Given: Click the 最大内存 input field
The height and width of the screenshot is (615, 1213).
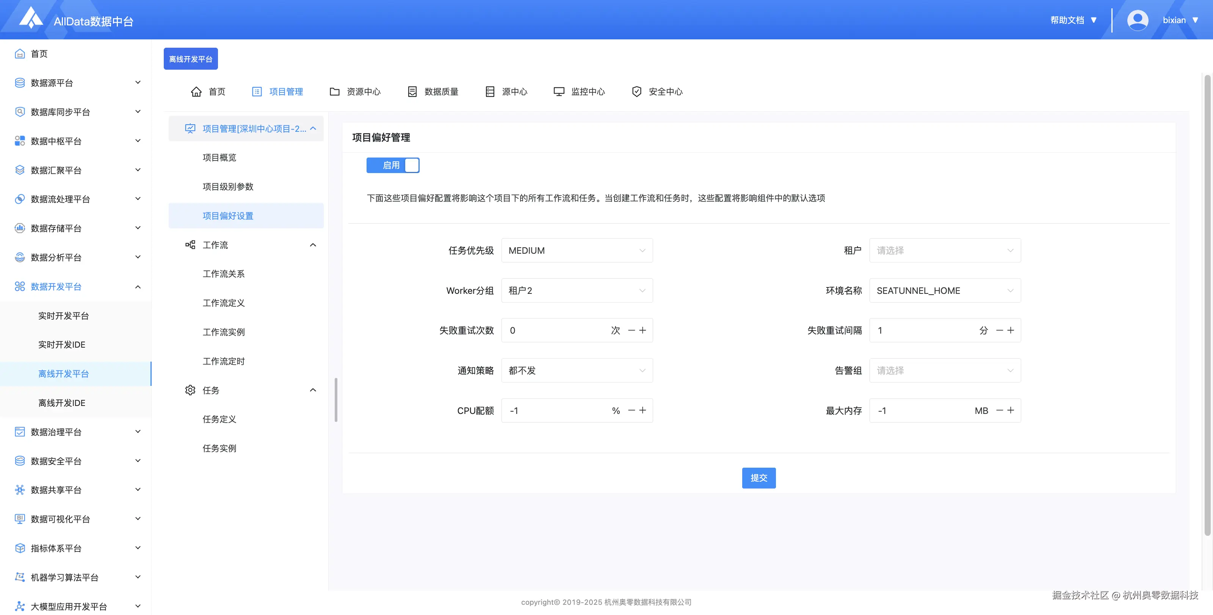Looking at the screenshot, I should click(x=921, y=411).
